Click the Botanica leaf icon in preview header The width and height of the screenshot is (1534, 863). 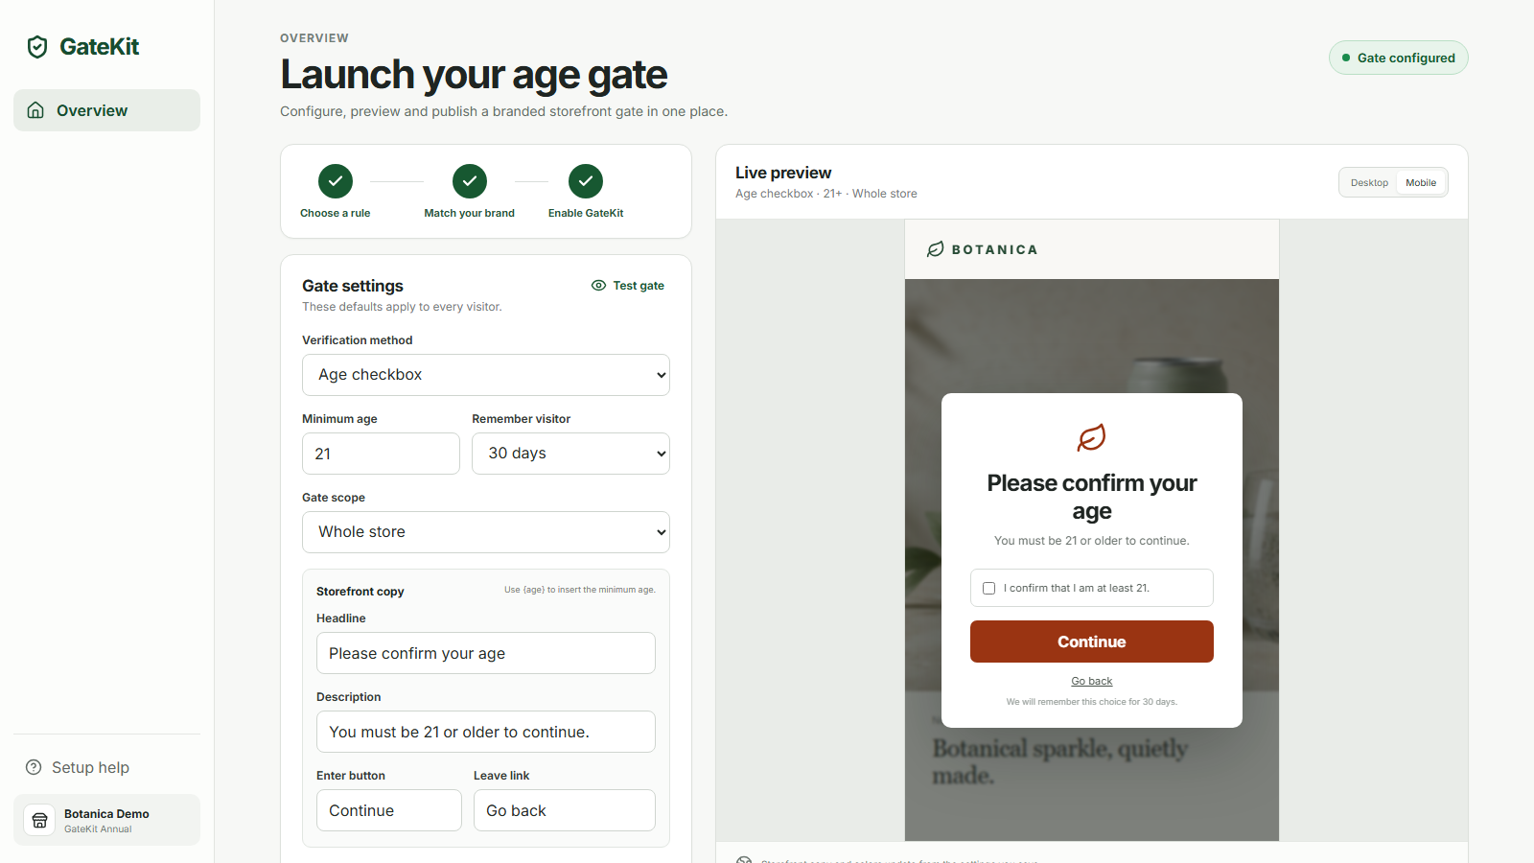tap(936, 249)
